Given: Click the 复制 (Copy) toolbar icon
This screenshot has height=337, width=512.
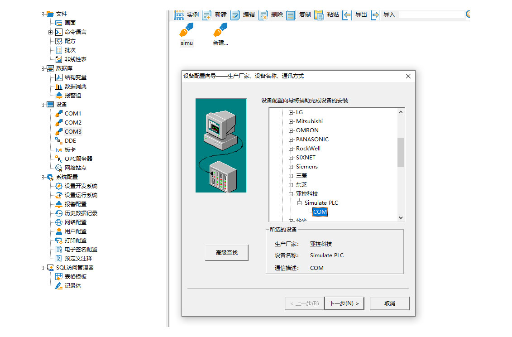Looking at the screenshot, I should click(x=291, y=15).
